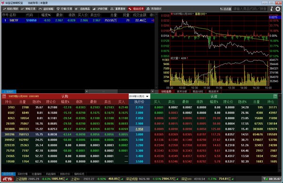Select the red 组合对冲 toolbar button

[136, 8]
